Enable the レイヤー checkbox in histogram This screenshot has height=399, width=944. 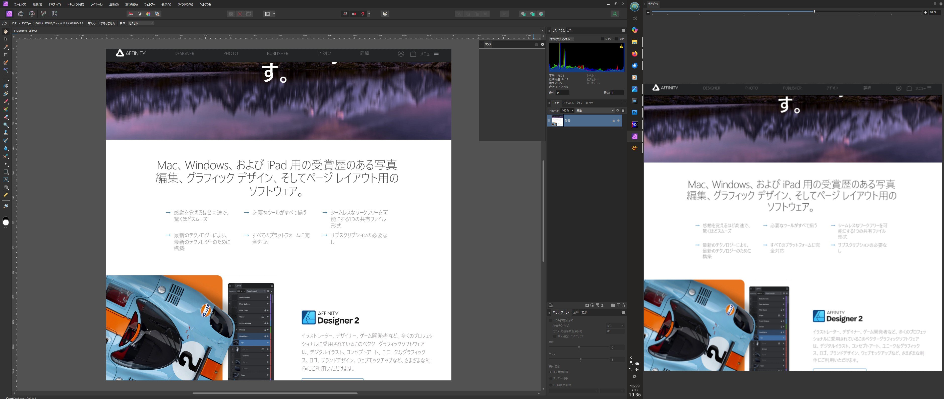coord(603,39)
